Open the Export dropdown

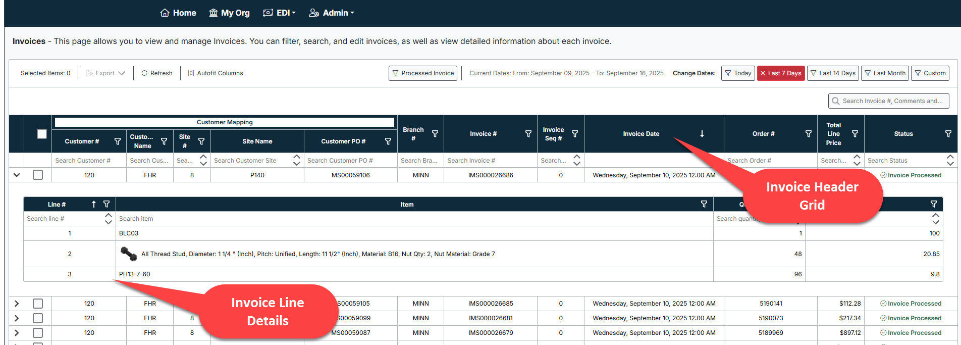point(105,73)
